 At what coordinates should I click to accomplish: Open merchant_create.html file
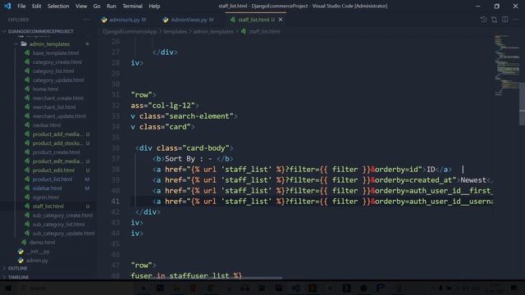tap(58, 98)
